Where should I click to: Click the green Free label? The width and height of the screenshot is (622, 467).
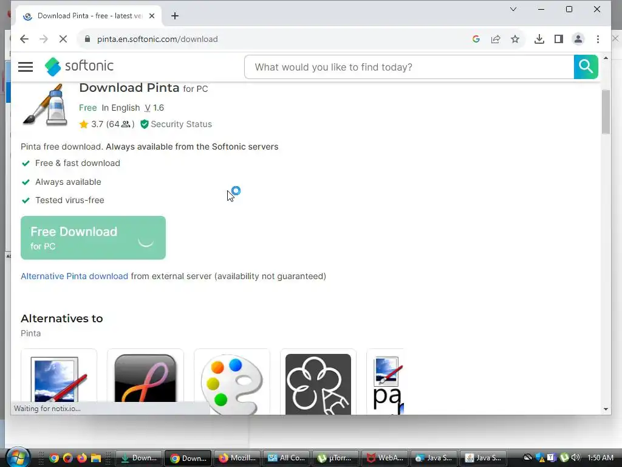87,108
